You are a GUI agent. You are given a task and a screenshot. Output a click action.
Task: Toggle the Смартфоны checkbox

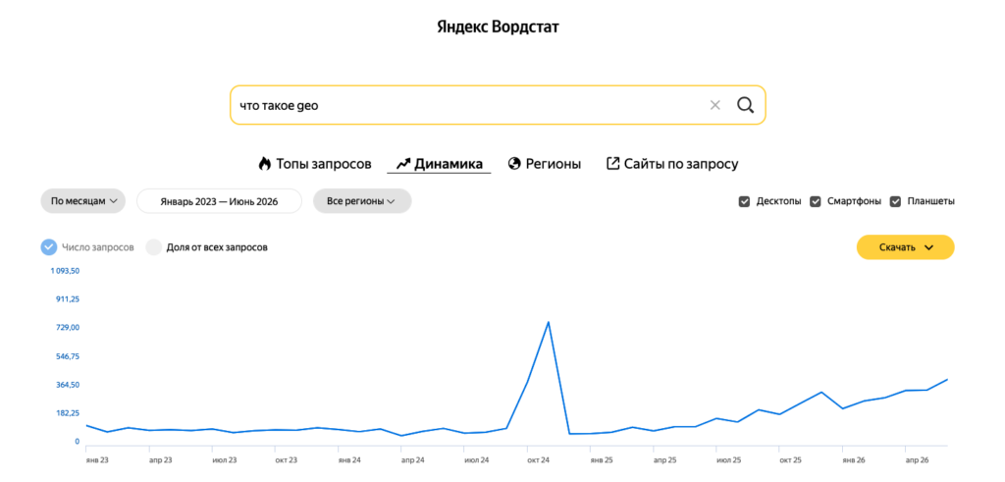click(x=816, y=201)
